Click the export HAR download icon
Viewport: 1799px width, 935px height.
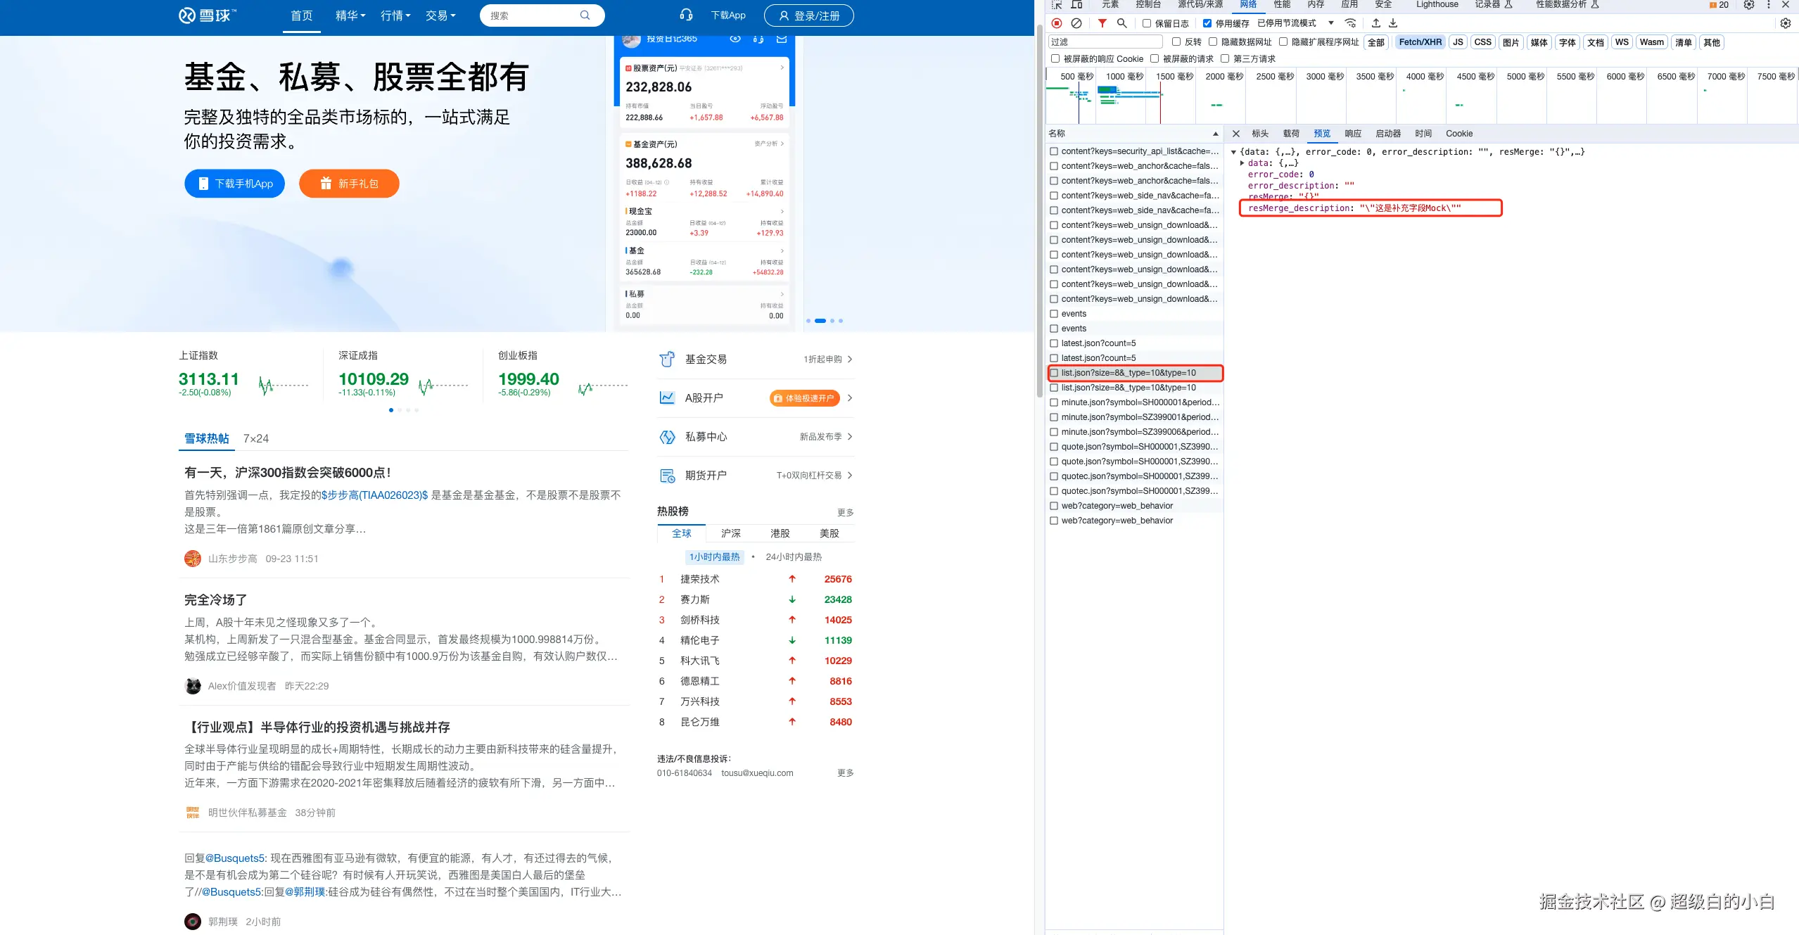(x=1393, y=23)
